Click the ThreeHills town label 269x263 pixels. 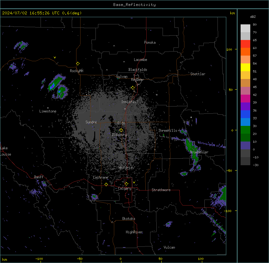(168, 131)
